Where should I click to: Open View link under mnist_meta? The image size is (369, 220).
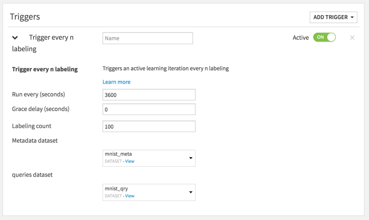130,161
